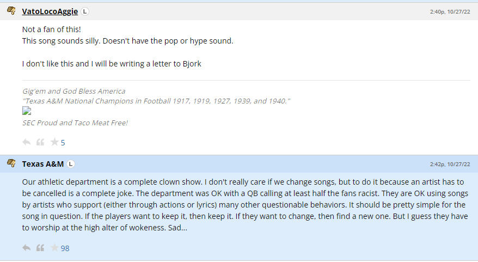478x262 pixels.
Task: Click the broken image in VatoLocoAggie's signature
Action: [x=27, y=111]
